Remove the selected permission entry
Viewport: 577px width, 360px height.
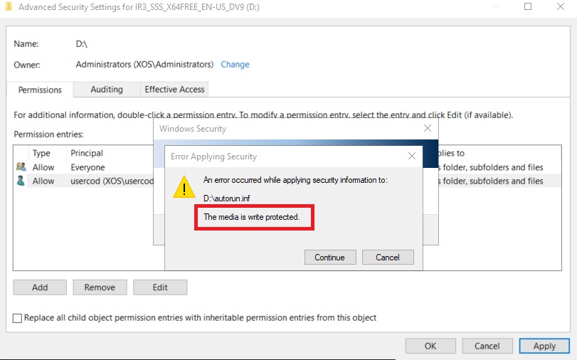tap(100, 287)
